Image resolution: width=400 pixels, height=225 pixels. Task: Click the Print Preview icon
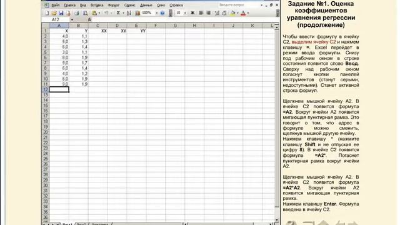85,13
